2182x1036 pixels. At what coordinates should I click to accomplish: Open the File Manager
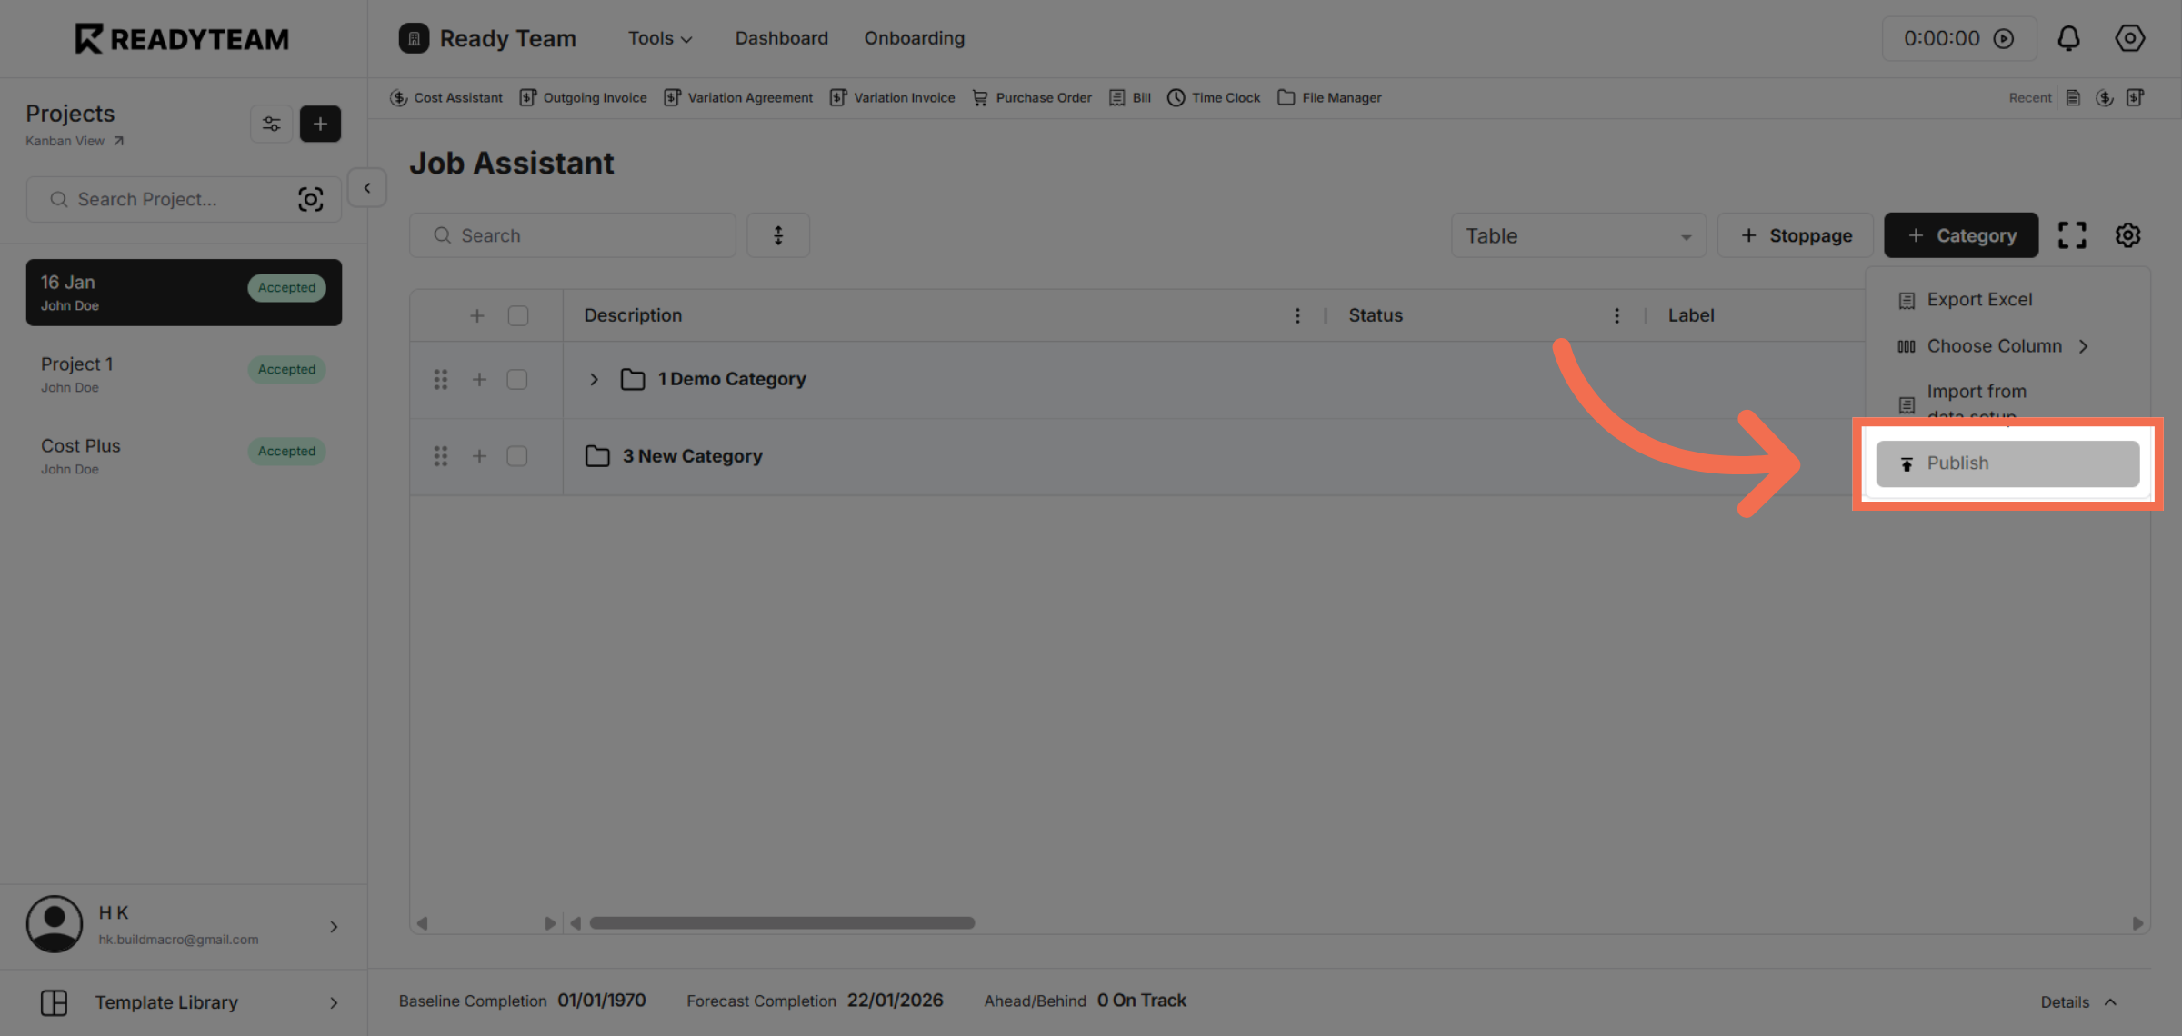coord(1329,97)
